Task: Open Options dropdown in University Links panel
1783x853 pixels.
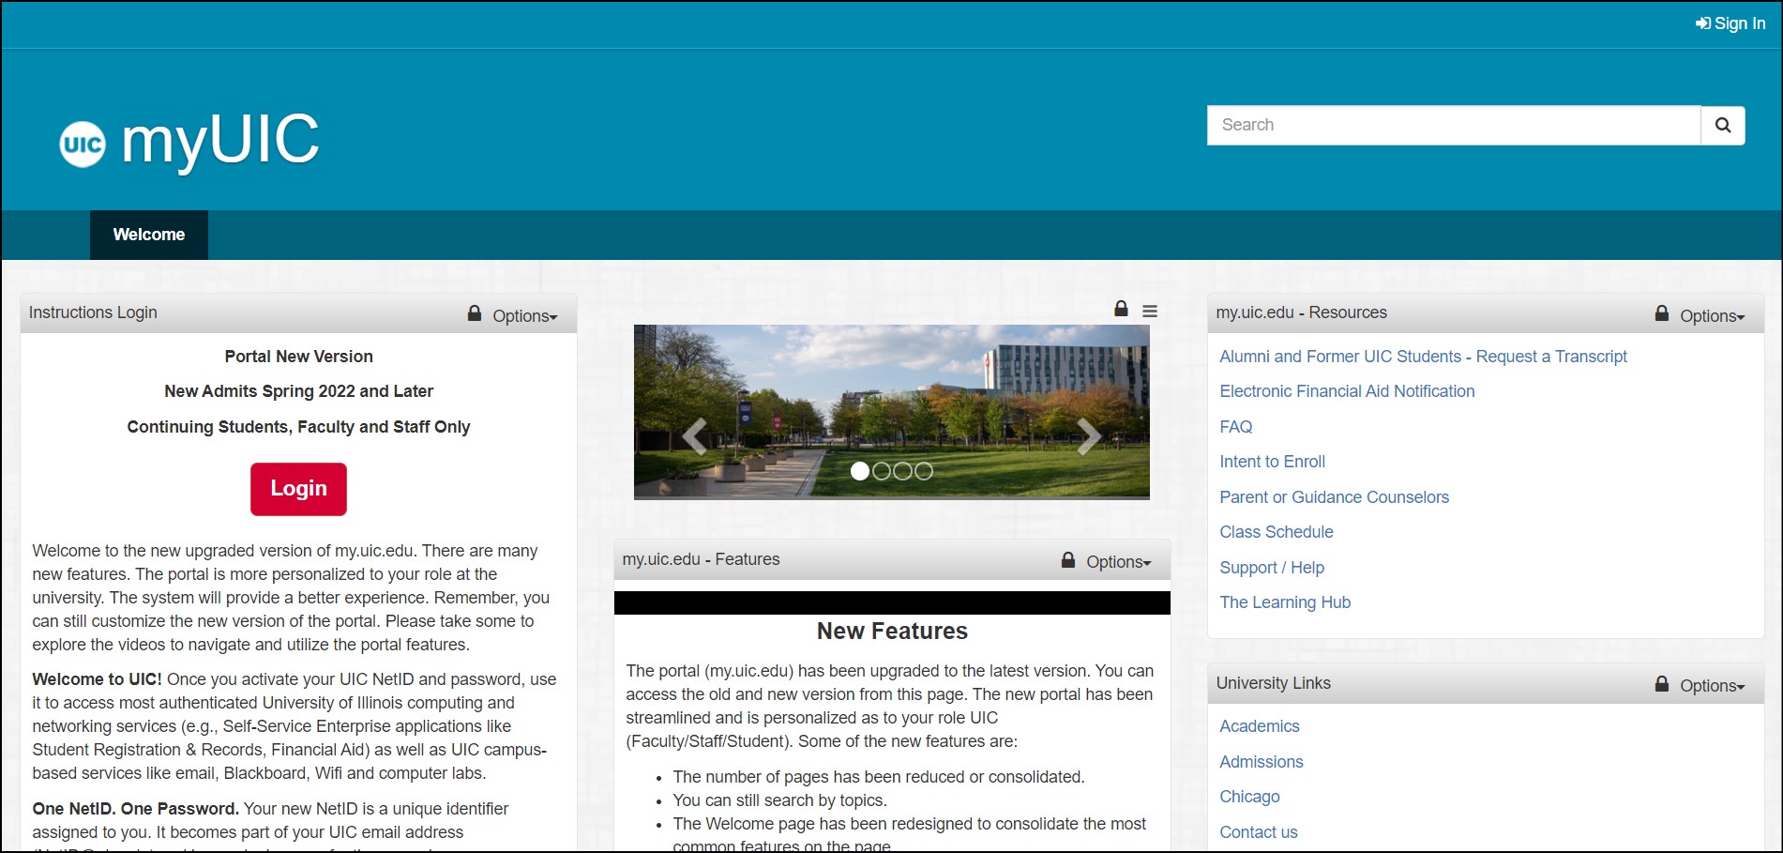Action: click(x=1713, y=686)
